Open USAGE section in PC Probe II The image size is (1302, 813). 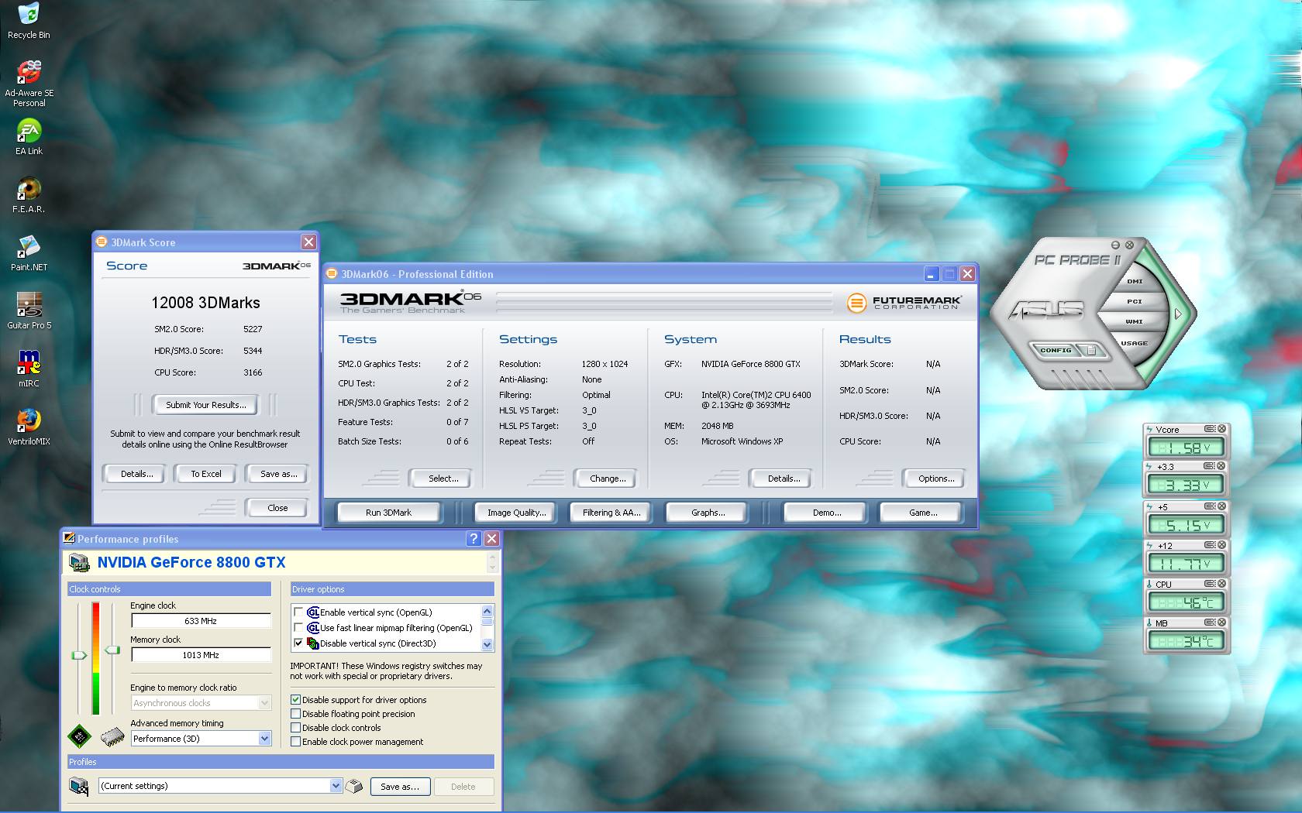click(x=1134, y=342)
